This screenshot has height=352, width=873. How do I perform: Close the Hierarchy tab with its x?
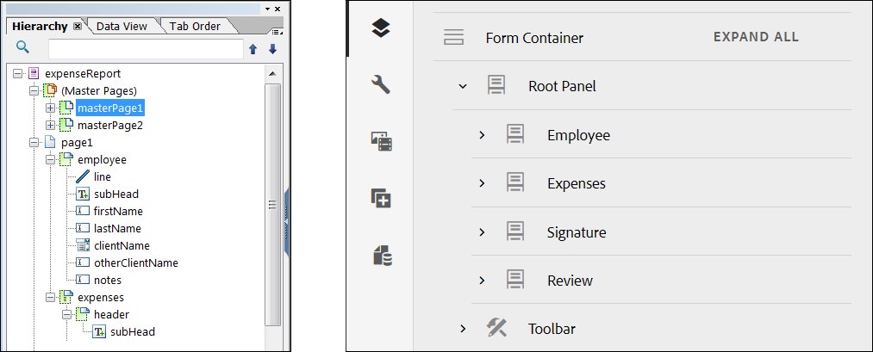click(78, 26)
